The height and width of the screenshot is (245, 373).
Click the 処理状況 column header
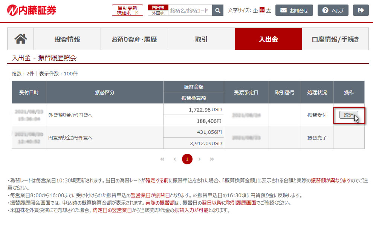point(317,92)
